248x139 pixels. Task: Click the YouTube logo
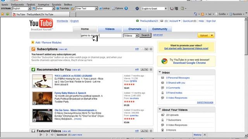(x=41, y=23)
